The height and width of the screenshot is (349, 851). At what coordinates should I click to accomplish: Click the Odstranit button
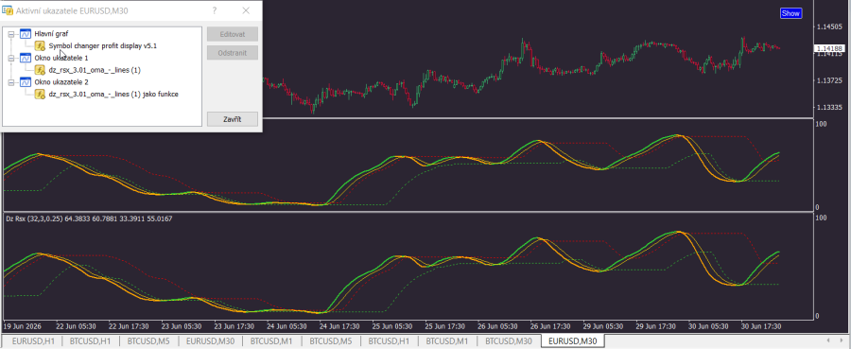(233, 53)
